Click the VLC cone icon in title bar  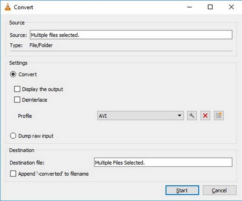click(x=8, y=7)
